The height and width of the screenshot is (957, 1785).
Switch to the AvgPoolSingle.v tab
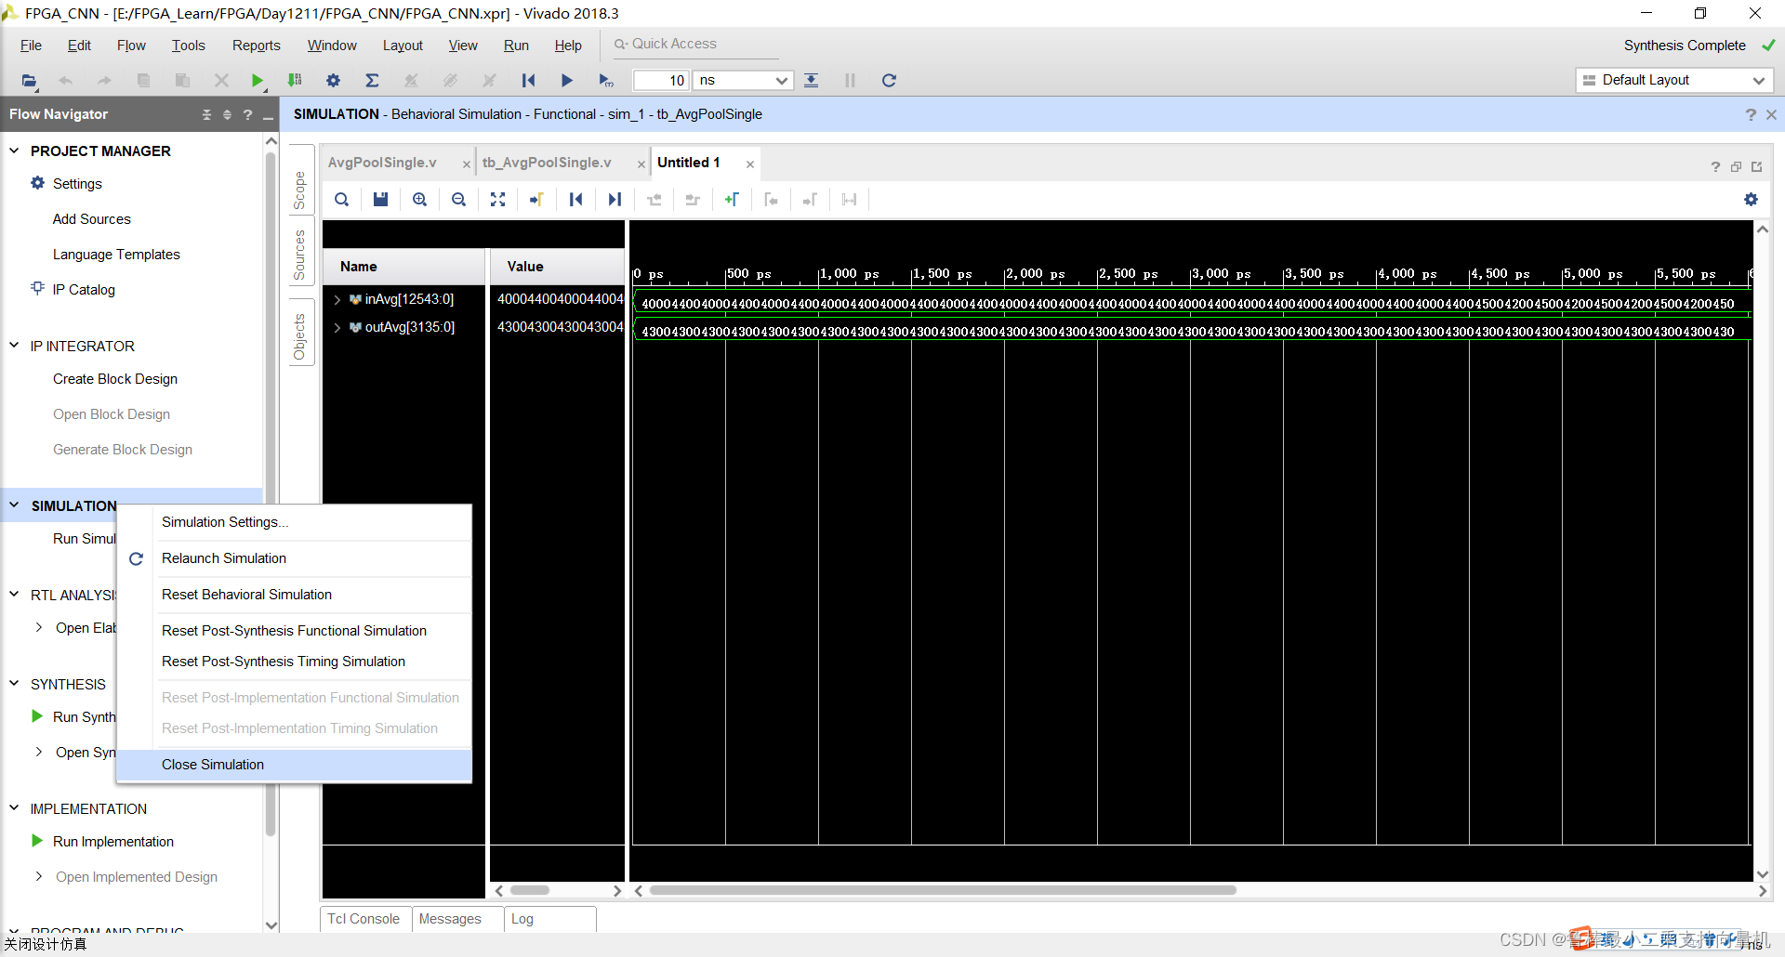point(382,163)
